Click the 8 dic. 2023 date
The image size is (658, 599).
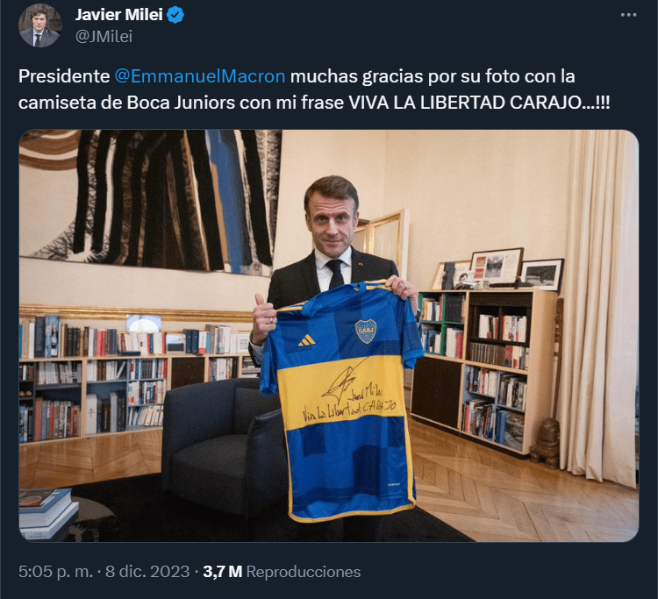(147, 572)
